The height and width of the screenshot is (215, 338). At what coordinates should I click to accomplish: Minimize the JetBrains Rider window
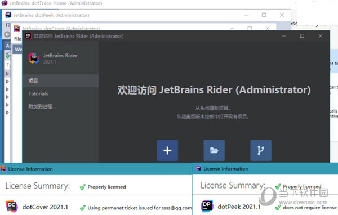click(x=284, y=36)
